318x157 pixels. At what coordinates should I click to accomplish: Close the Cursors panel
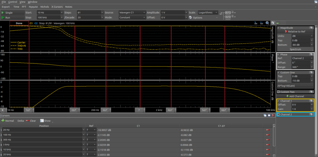pos(273,115)
